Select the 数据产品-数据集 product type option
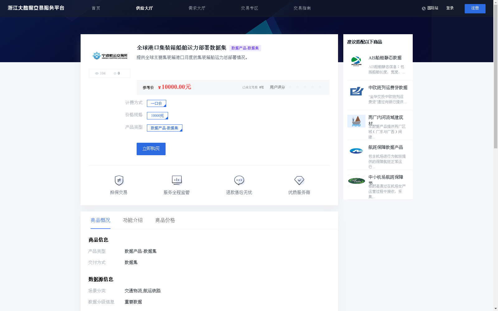Image resolution: width=498 pixels, height=311 pixels. (x=165, y=128)
